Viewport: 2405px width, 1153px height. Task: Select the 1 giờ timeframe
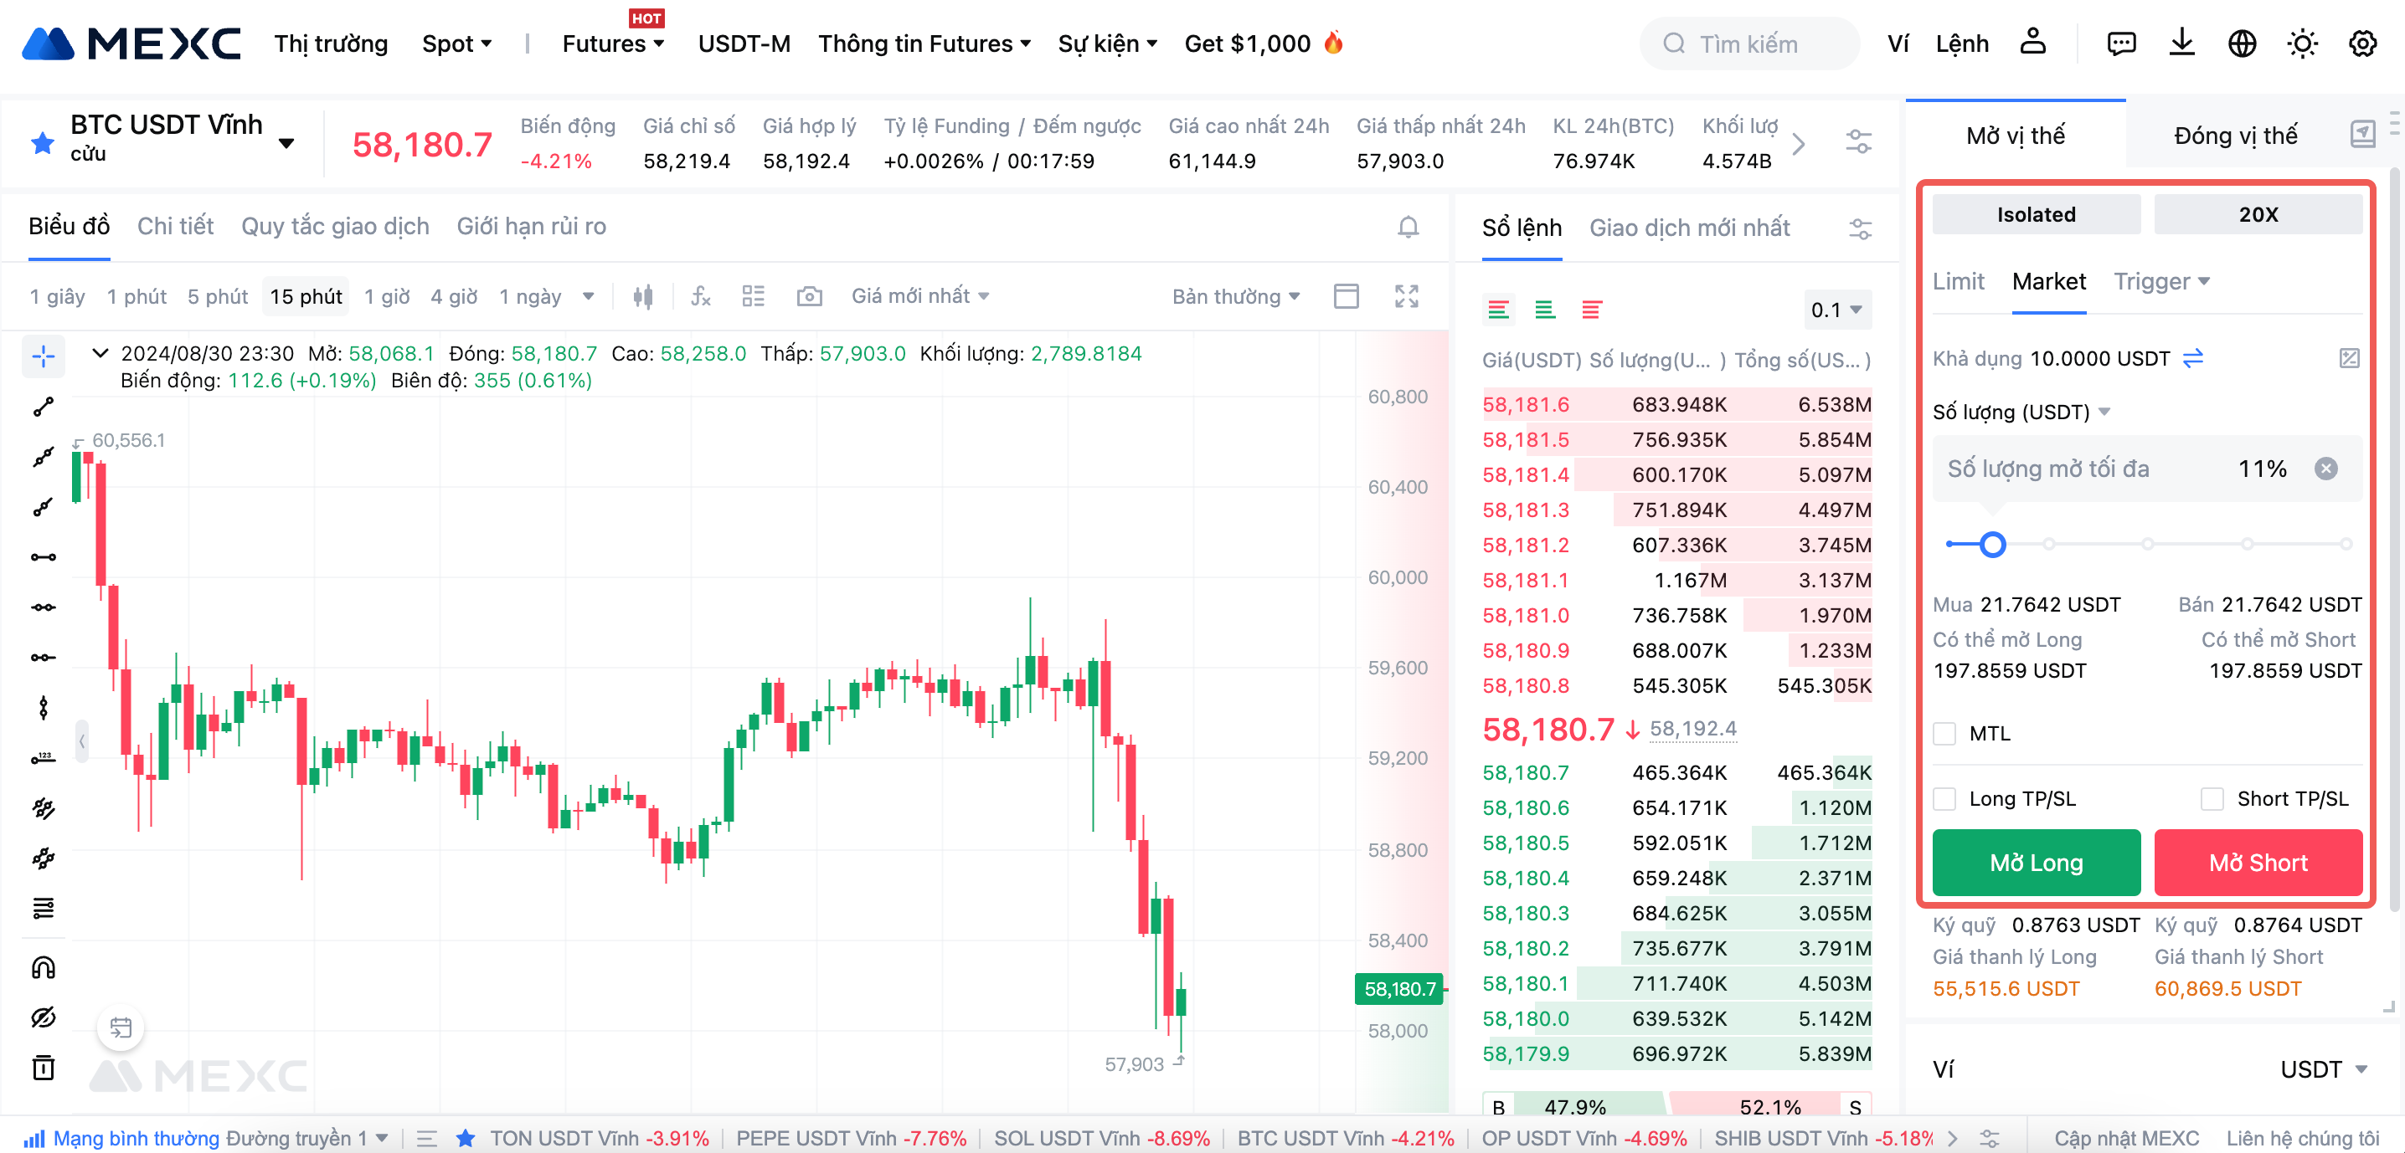click(387, 297)
